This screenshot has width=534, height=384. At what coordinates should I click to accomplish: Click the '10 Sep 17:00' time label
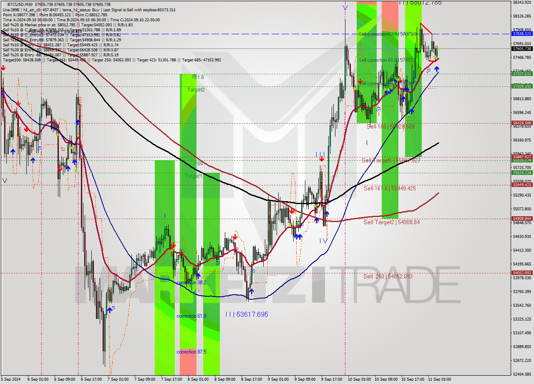(412, 379)
